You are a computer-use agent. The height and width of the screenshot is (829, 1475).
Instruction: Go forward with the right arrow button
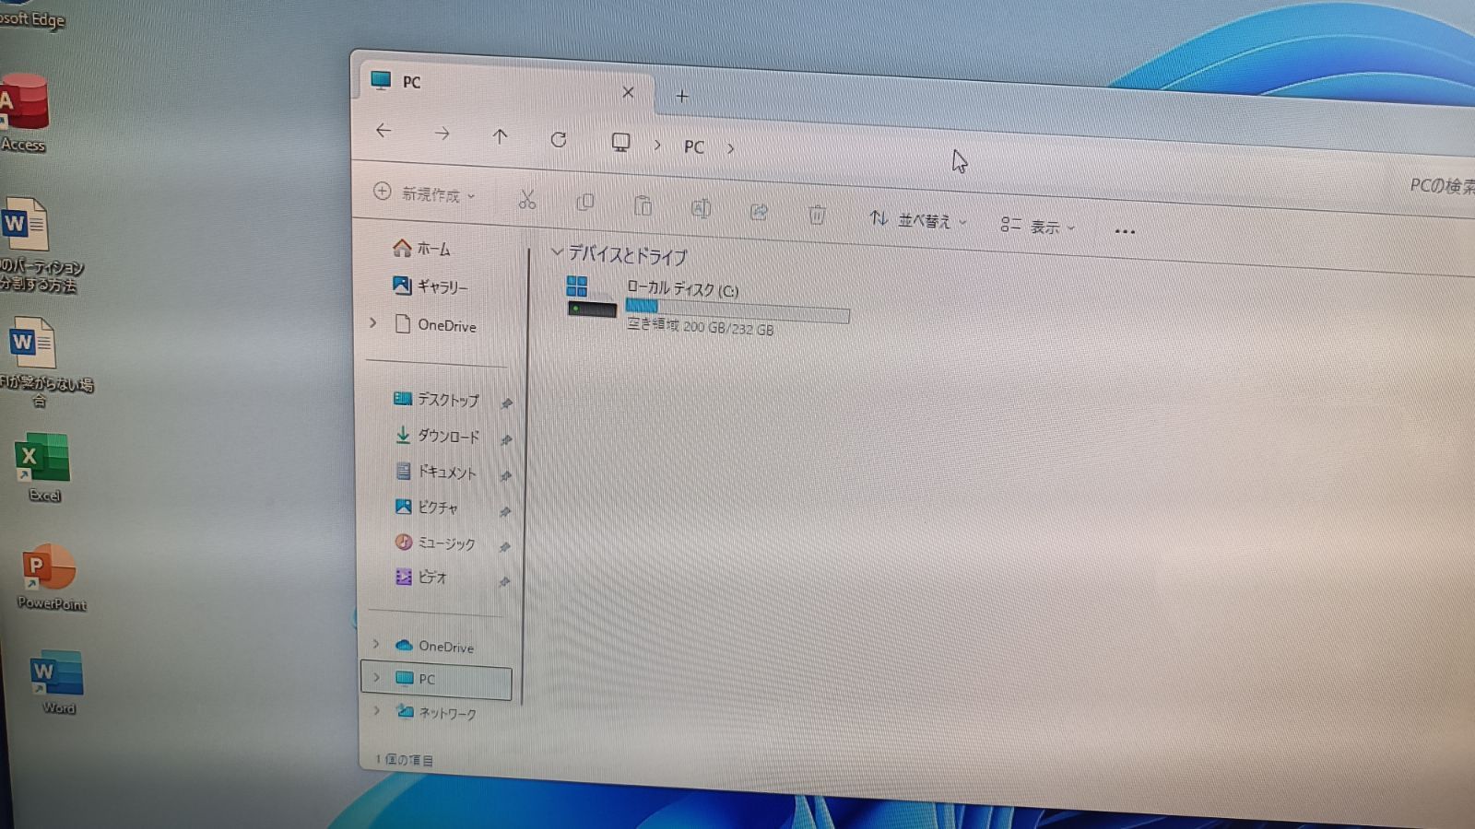pyautogui.click(x=442, y=134)
